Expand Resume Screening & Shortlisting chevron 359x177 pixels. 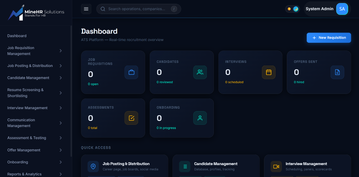click(61, 93)
